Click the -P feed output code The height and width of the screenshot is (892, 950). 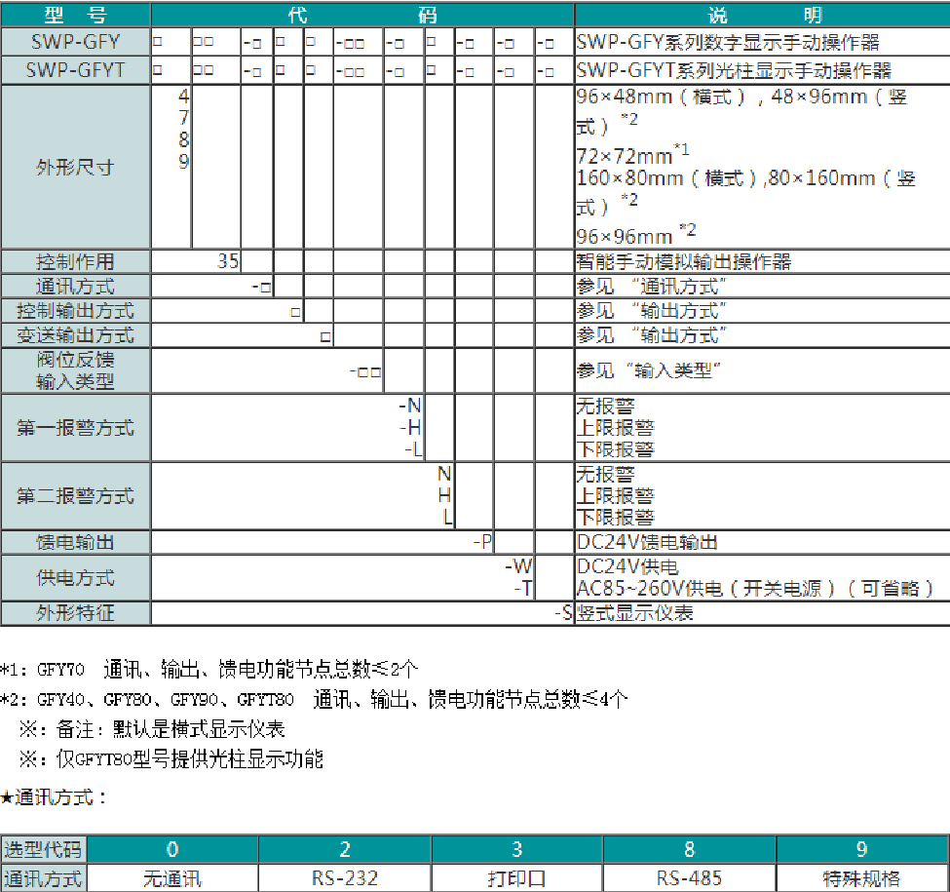[x=483, y=542]
